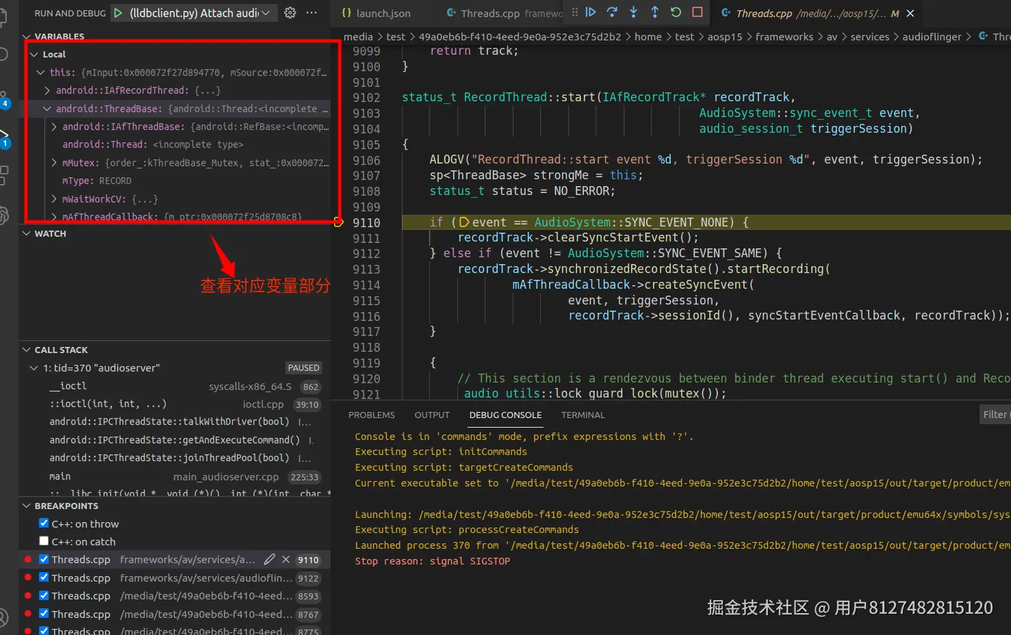Expand android::IAfThreadBase variable
The width and height of the screenshot is (1011, 635).
(x=54, y=127)
